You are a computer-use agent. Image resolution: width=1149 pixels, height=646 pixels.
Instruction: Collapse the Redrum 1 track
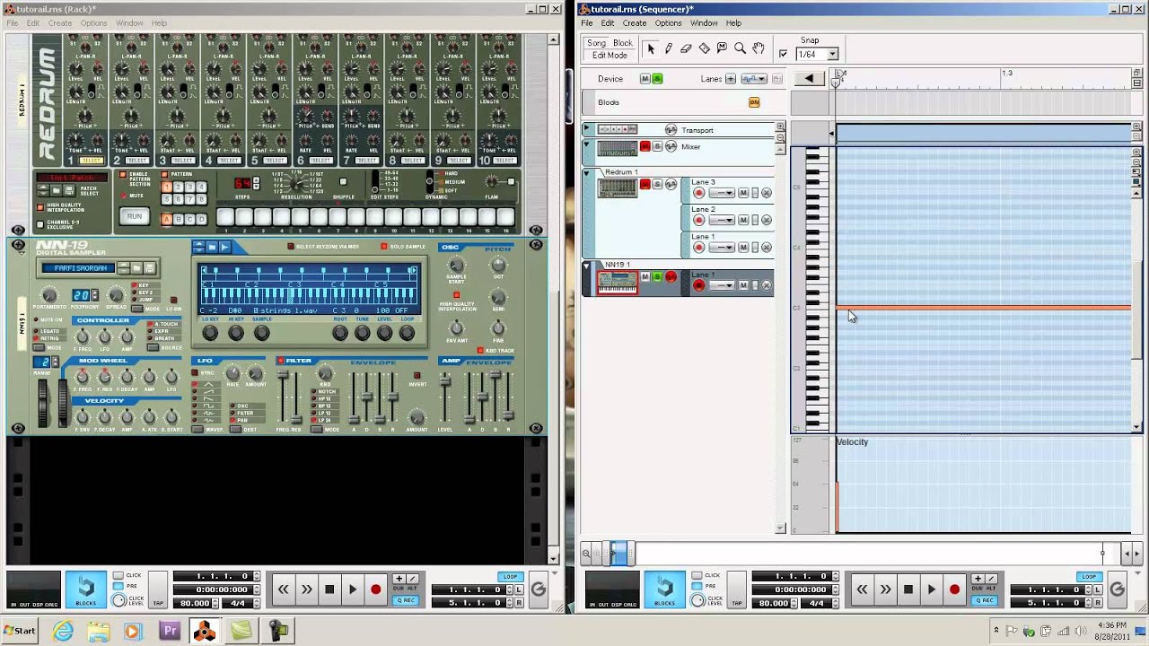[587, 172]
